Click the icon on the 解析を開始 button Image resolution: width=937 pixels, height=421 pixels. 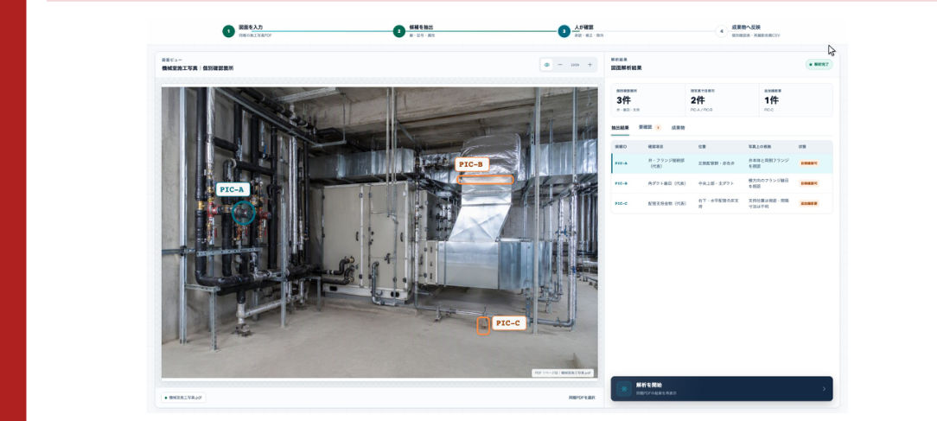point(624,389)
